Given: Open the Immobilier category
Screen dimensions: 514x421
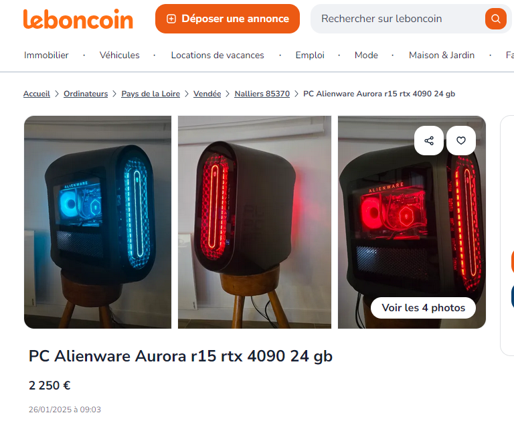Looking at the screenshot, I should 46,55.
